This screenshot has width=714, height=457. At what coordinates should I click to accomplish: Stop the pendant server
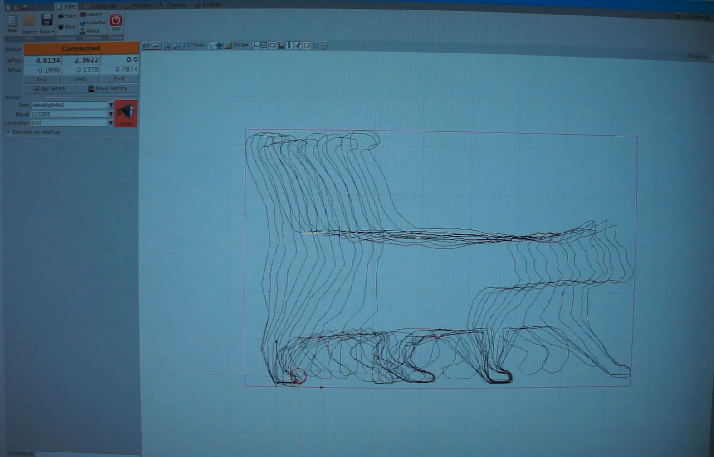coord(67,27)
